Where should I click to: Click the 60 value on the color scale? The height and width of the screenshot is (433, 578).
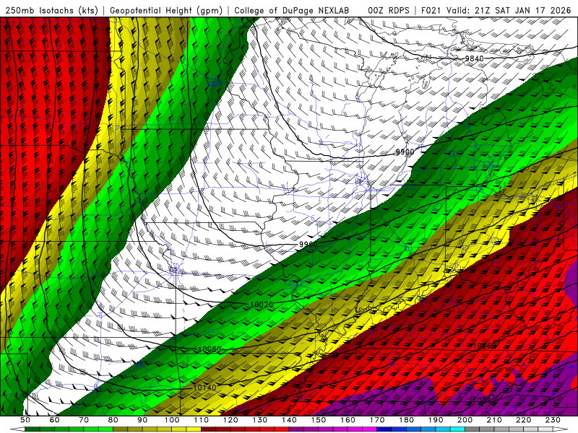pos(54,420)
